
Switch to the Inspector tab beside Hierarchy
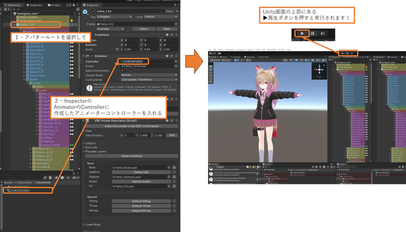tap(34, 5)
